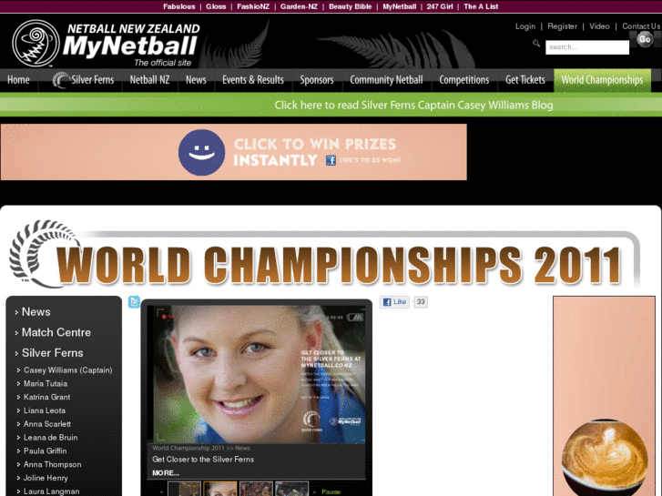
Task: Open the Fabulous network link
Action: [179, 6]
